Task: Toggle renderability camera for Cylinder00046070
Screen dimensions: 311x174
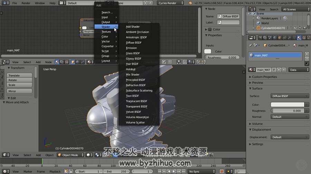Action: (x=305, y=28)
